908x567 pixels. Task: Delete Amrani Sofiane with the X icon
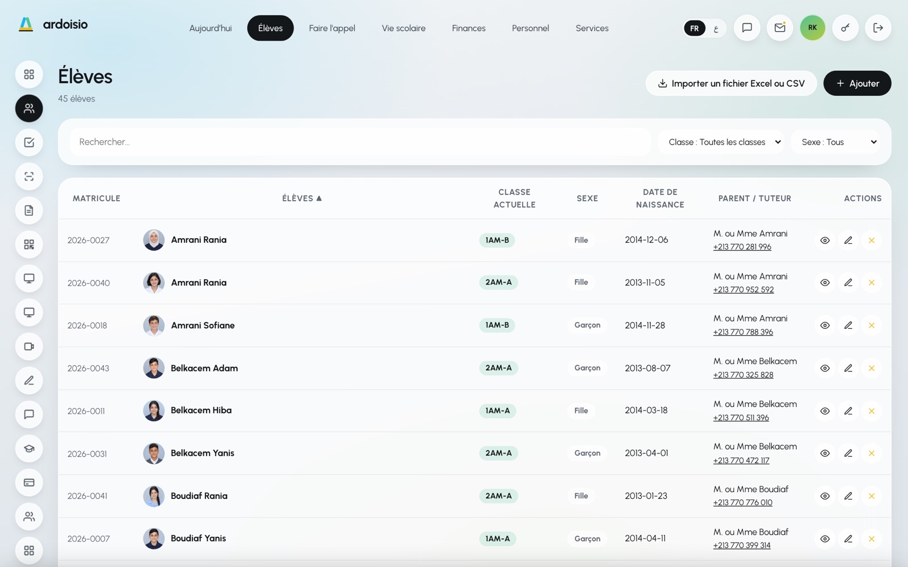click(x=872, y=325)
